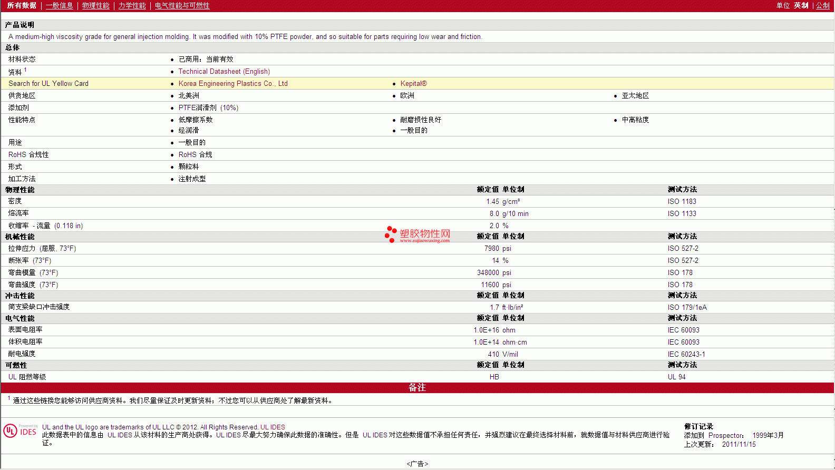Click the 机械性能 section header
835x470 pixels.
tap(20, 237)
